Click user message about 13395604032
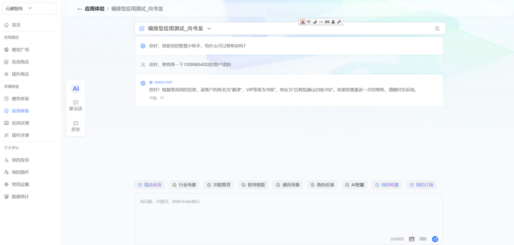Viewport: 514px width, 245px height. tap(190, 64)
